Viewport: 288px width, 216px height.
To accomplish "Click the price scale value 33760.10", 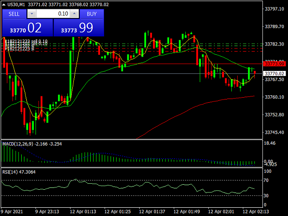I will [274, 97].
